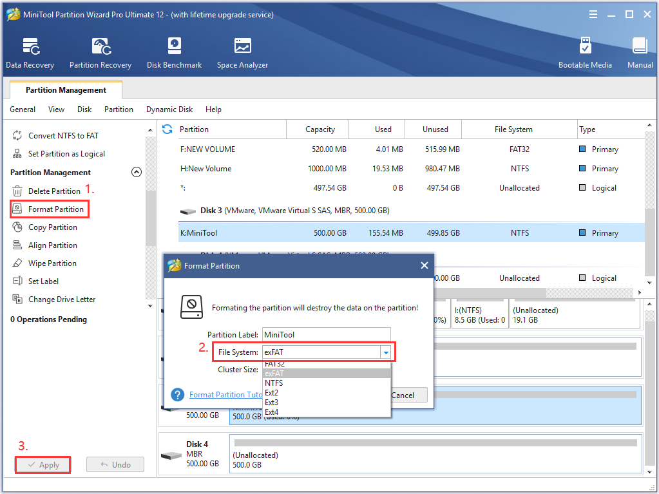Sort by the Unused column header
This screenshot has width=659, height=494.
(x=434, y=129)
